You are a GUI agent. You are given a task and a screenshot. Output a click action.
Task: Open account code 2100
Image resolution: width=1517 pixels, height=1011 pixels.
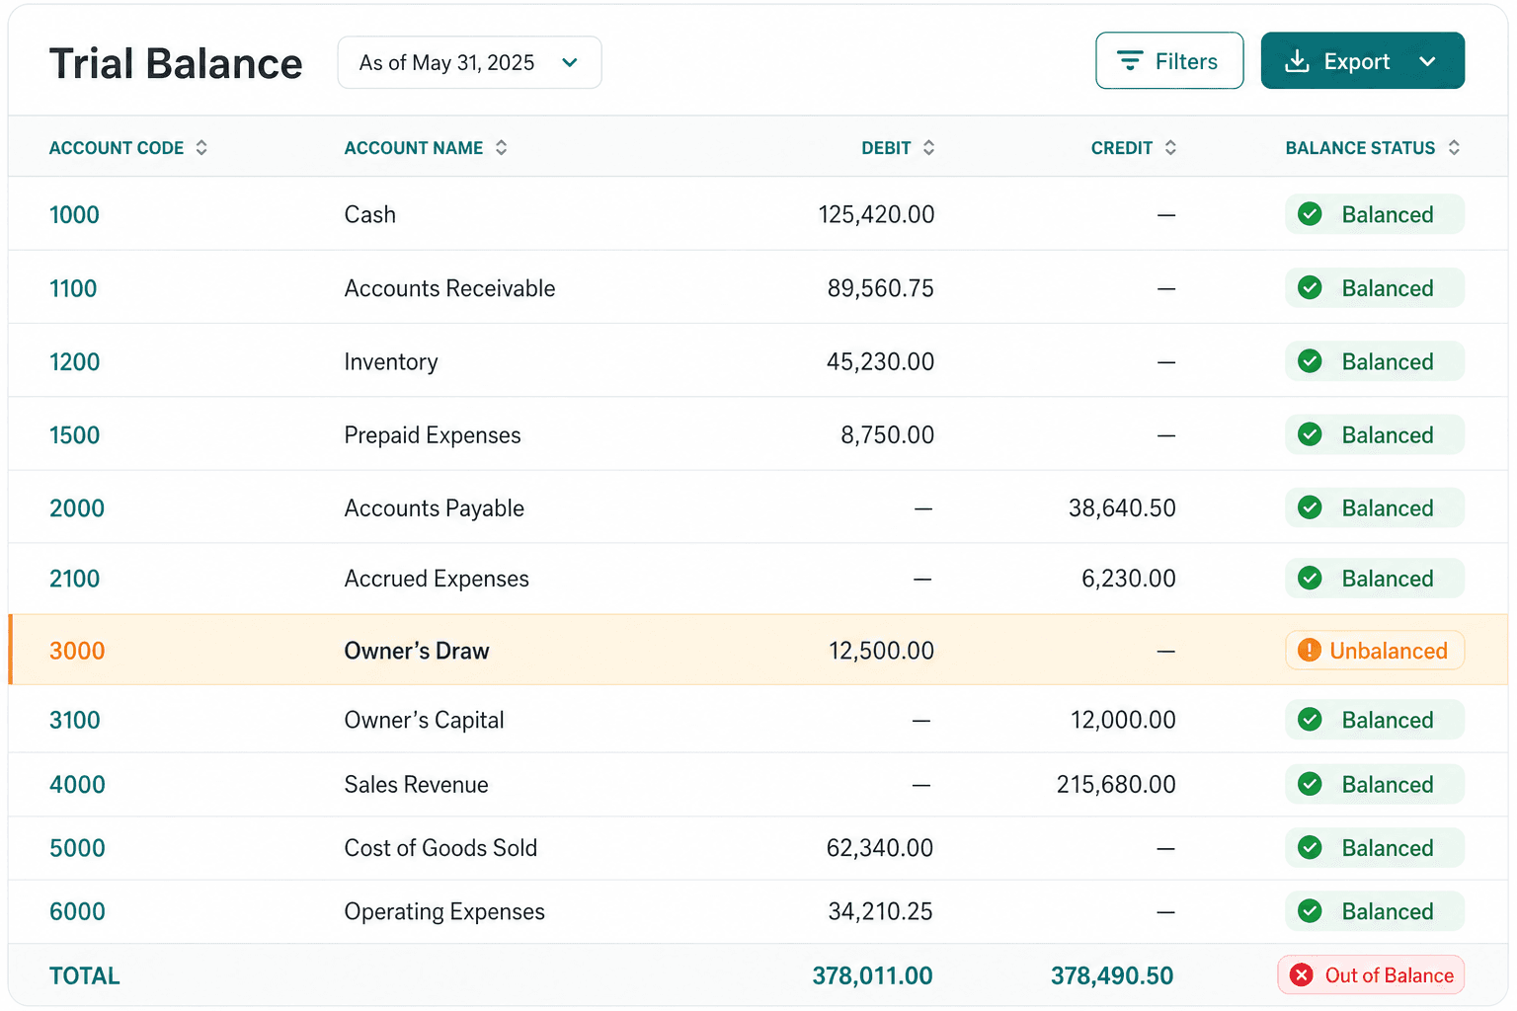click(74, 579)
